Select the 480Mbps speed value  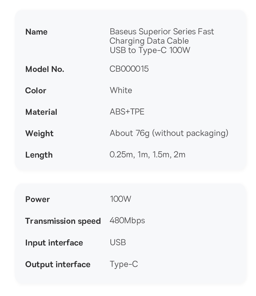pos(127,220)
